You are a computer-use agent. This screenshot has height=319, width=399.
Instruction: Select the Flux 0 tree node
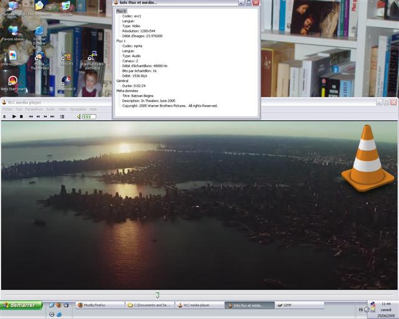tap(121, 11)
